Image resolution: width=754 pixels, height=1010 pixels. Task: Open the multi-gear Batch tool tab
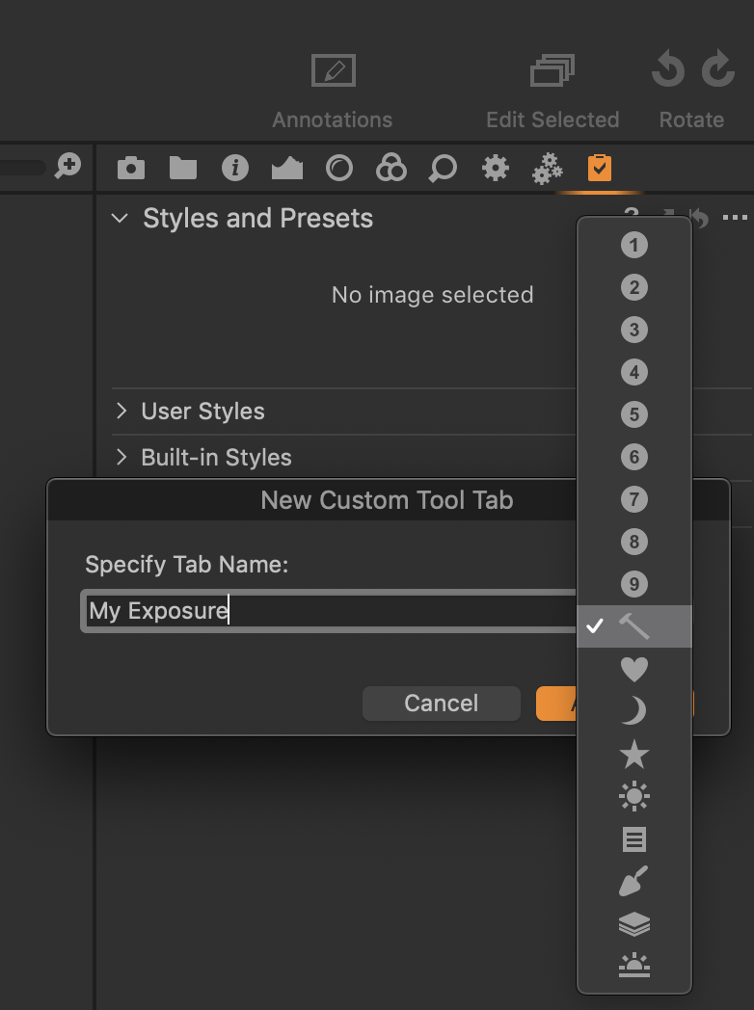[x=547, y=169]
